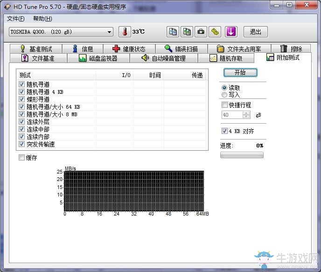This screenshot has width=321, height=272.
Task: Click the MB/s burst rate graph
Action: point(134,191)
